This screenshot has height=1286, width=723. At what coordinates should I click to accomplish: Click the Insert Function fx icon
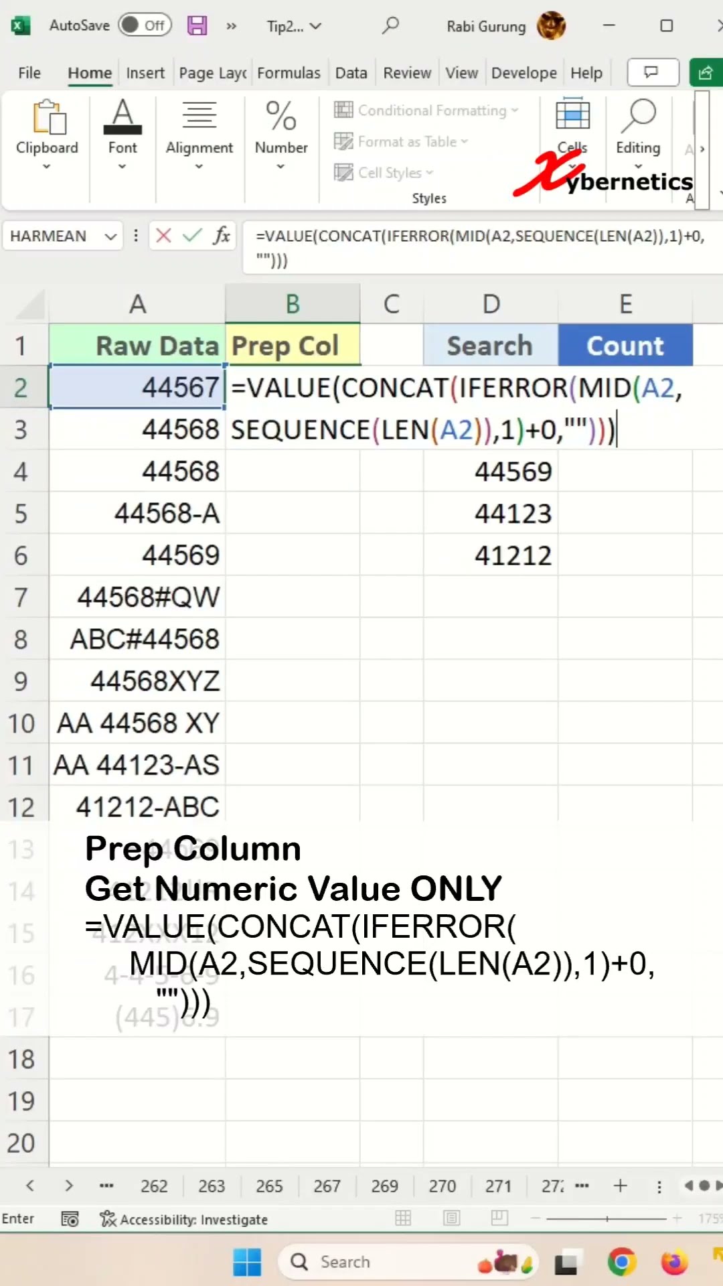pos(222,236)
